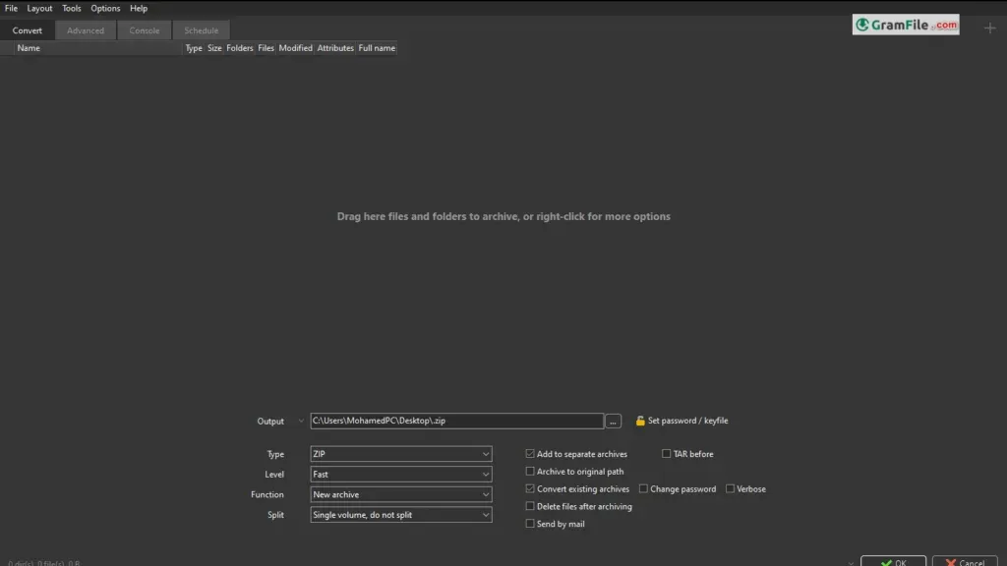Switch to the Console tab
The width and height of the screenshot is (1007, 566).
pyautogui.click(x=145, y=30)
